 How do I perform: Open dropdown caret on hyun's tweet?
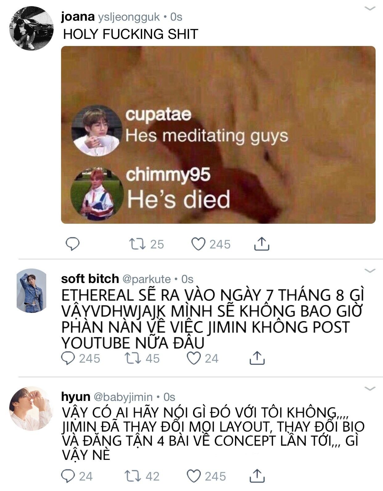click(x=370, y=388)
